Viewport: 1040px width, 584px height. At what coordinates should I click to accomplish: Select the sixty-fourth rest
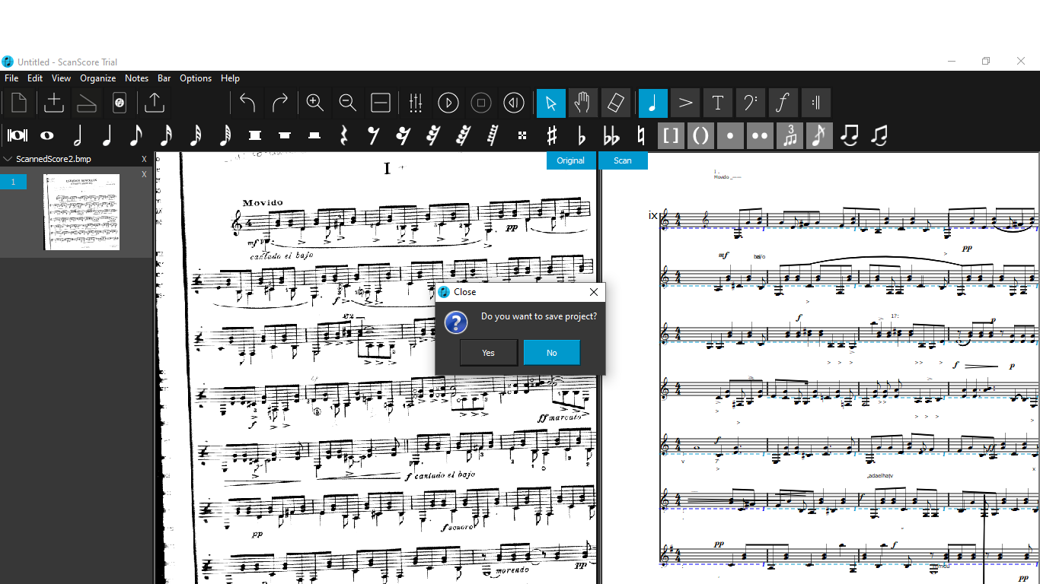click(x=463, y=135)
